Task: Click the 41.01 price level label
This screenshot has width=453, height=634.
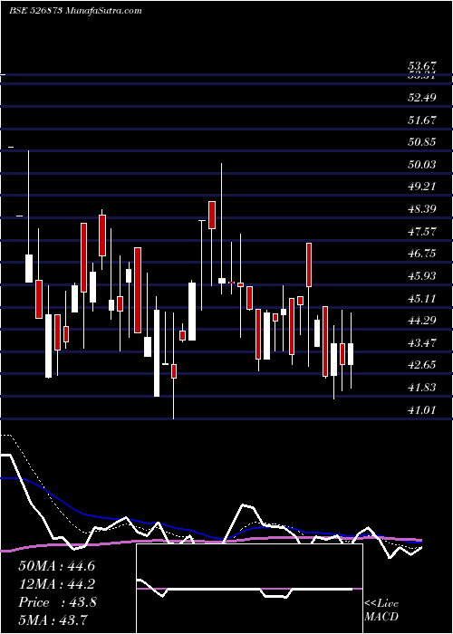Action: [422, 410]
